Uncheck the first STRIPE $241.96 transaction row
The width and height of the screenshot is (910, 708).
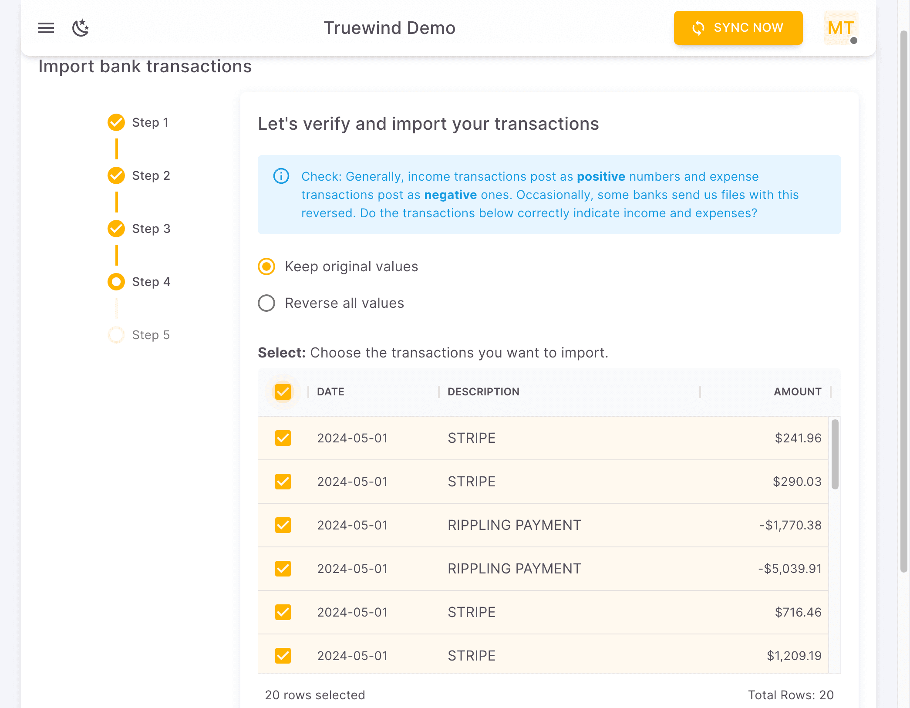click(x=283, y=438)
